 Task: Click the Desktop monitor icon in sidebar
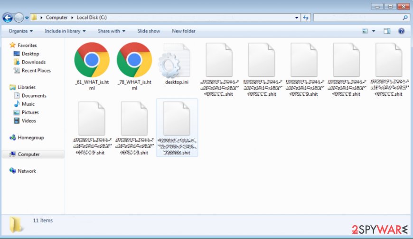[x=17, y=54]
